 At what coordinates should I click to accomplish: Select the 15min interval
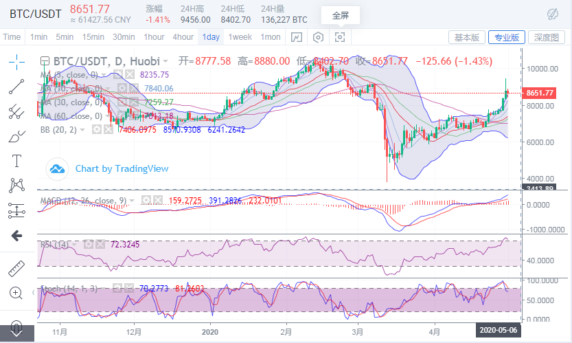93,37
